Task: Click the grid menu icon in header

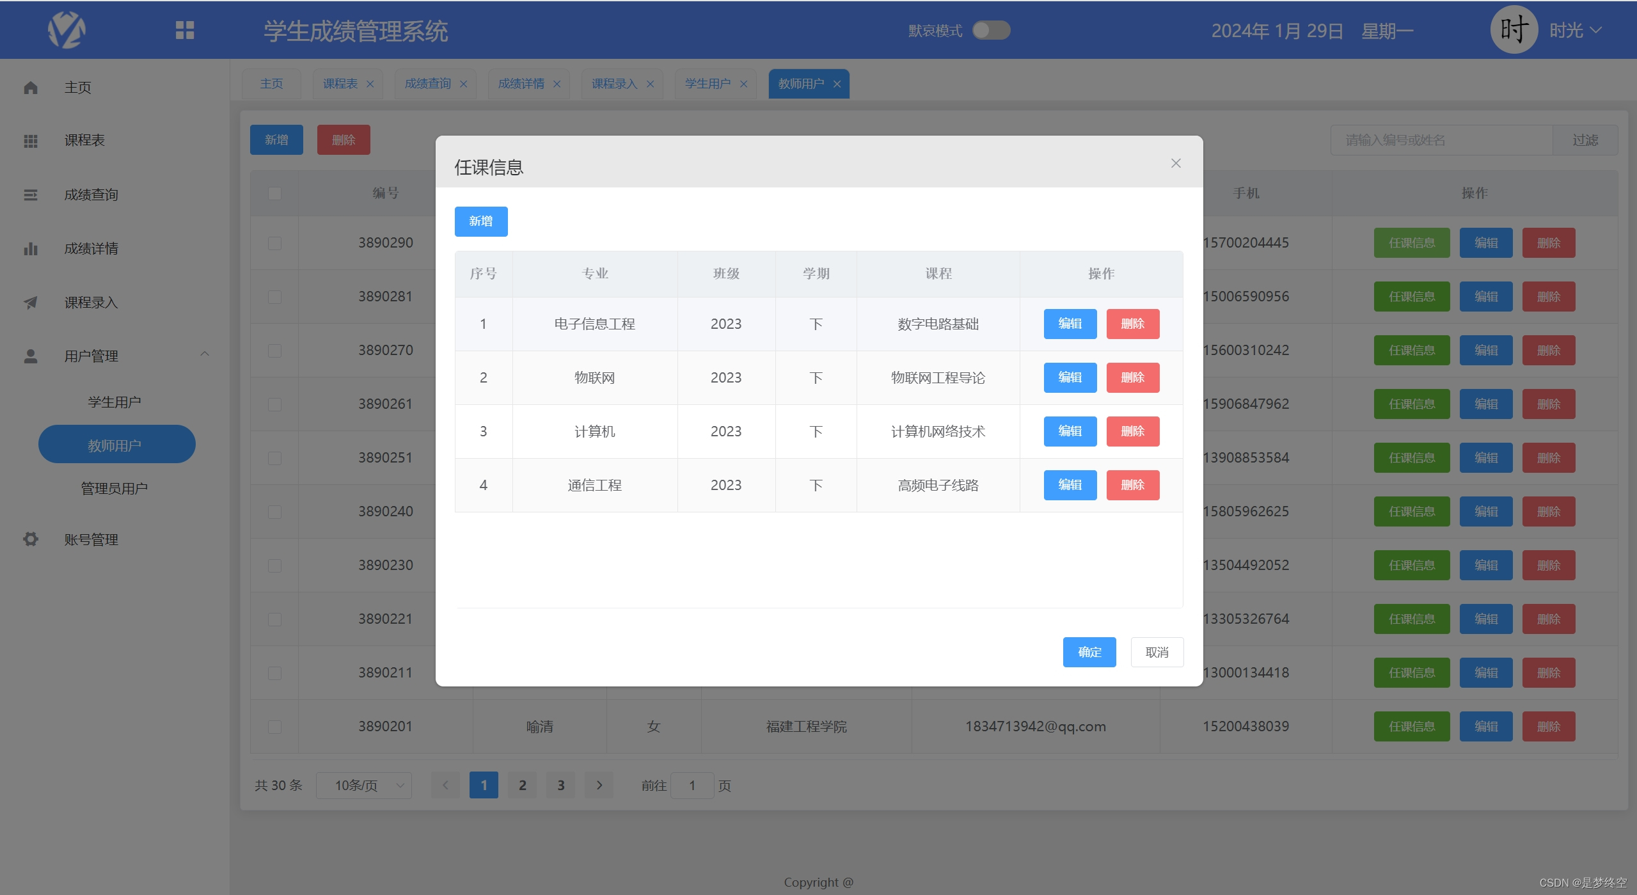Action: click(x=185, y=30)
